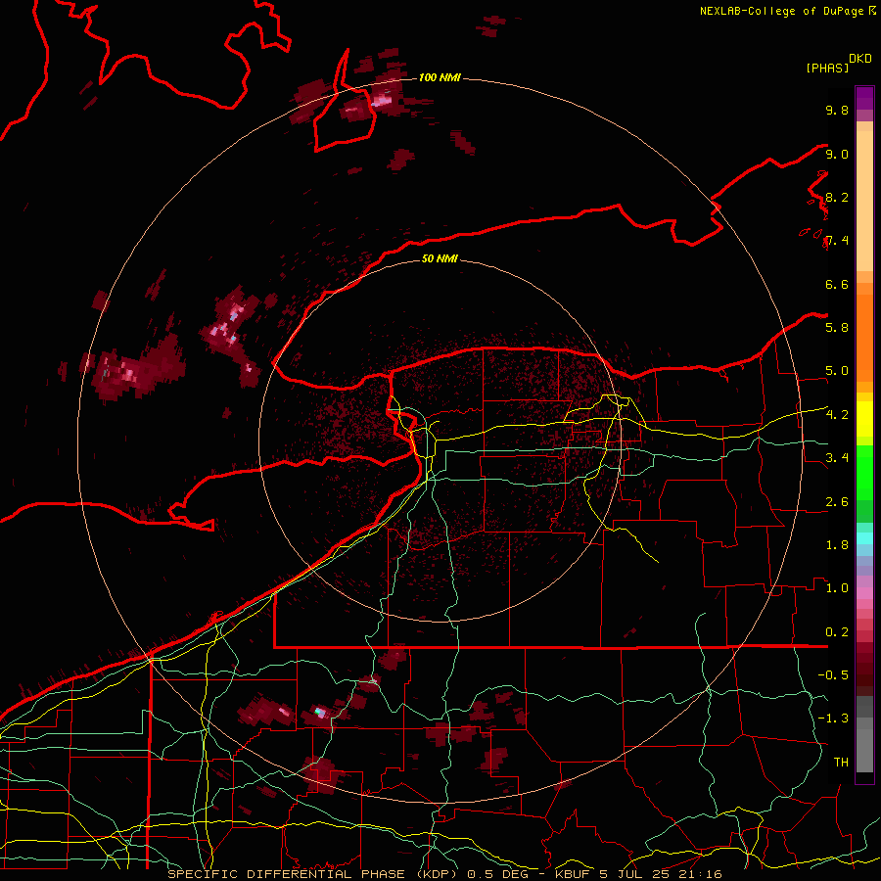This screenshot has height=881, width=881.
Task: Click the purple swatch at top of legend
Action: 864,98
